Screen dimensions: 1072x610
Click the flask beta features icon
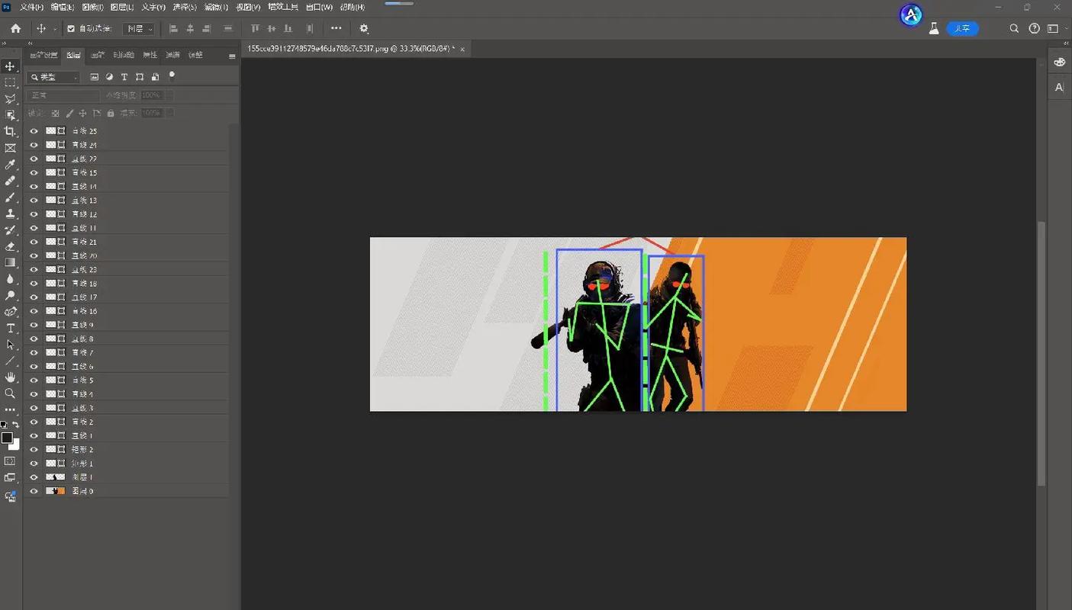point(933,28)
